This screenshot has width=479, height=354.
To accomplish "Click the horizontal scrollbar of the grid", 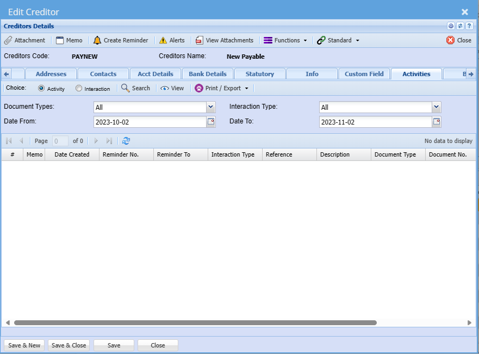I will click(x=196, y=322).
